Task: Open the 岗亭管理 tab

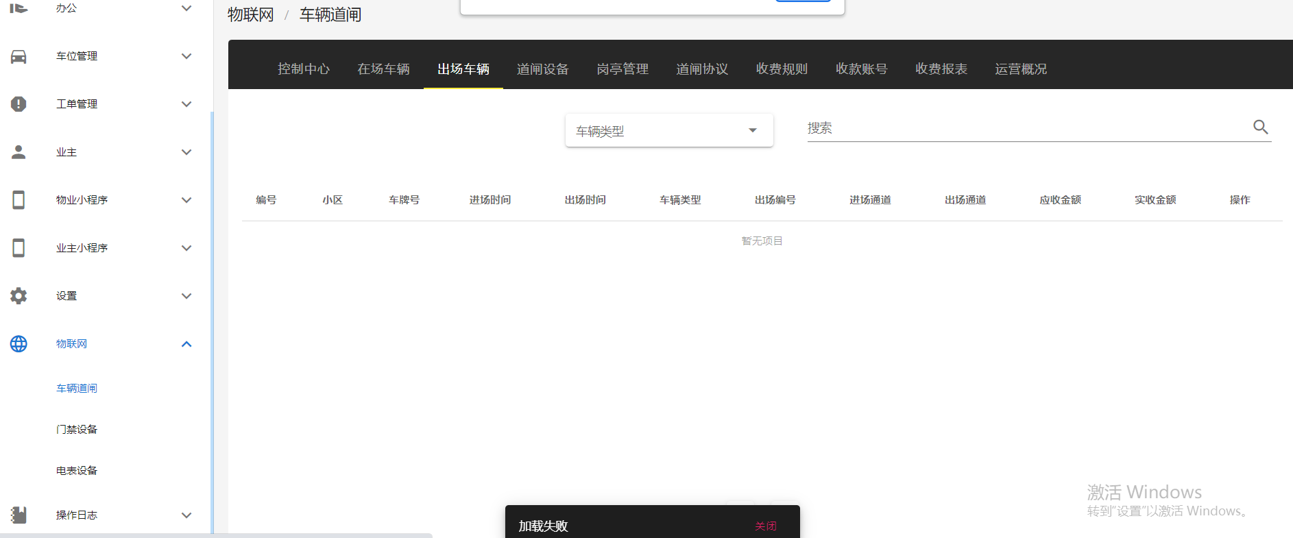Action: point(623,69)
